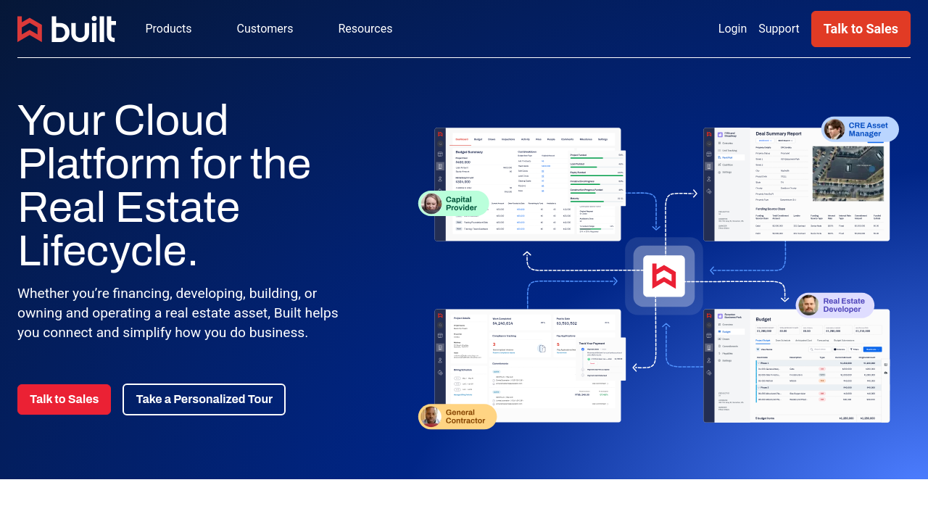This screenshot has height=522, width=928.
Task: Click the Track Your Payment popup card
Action: point(602,359)
